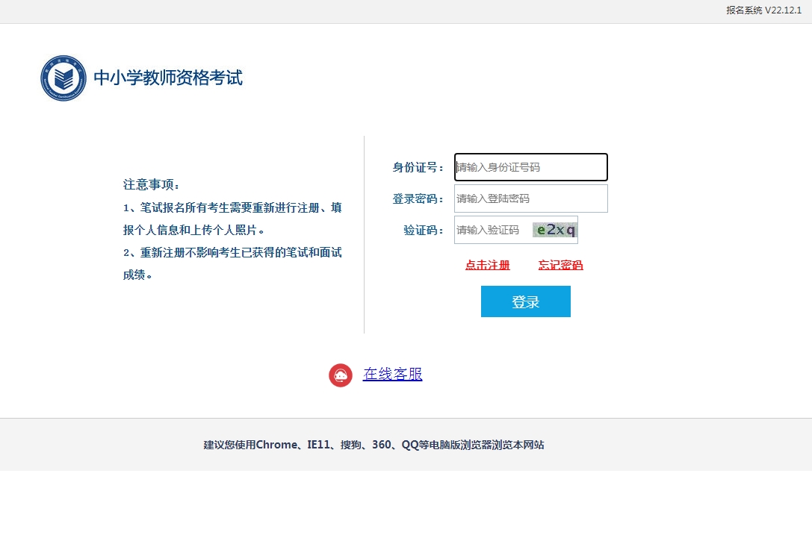Viewport: 812px width, 538px height.
Task: Click the 验证码 captcha input field
Action: 489,229
